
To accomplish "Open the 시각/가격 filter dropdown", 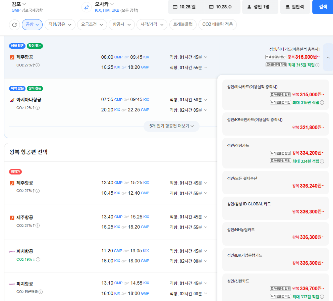I will (x=152, y=24).
